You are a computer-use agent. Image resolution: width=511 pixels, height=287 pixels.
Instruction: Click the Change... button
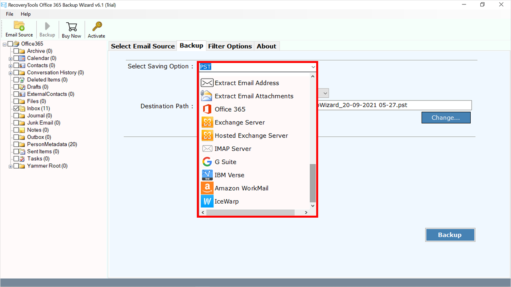(x=446, y=118)
